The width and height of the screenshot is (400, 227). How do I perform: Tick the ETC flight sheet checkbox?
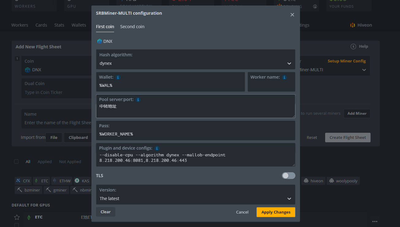point(17,225)
